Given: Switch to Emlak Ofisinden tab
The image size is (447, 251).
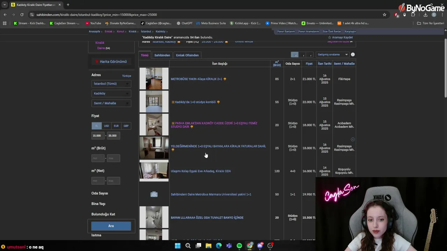Looking at the screenshot, I should [x=187, y=55].
